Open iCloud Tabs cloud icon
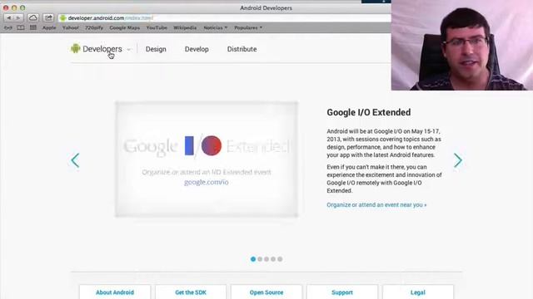533x299 pixels. [x=33, y=17]
